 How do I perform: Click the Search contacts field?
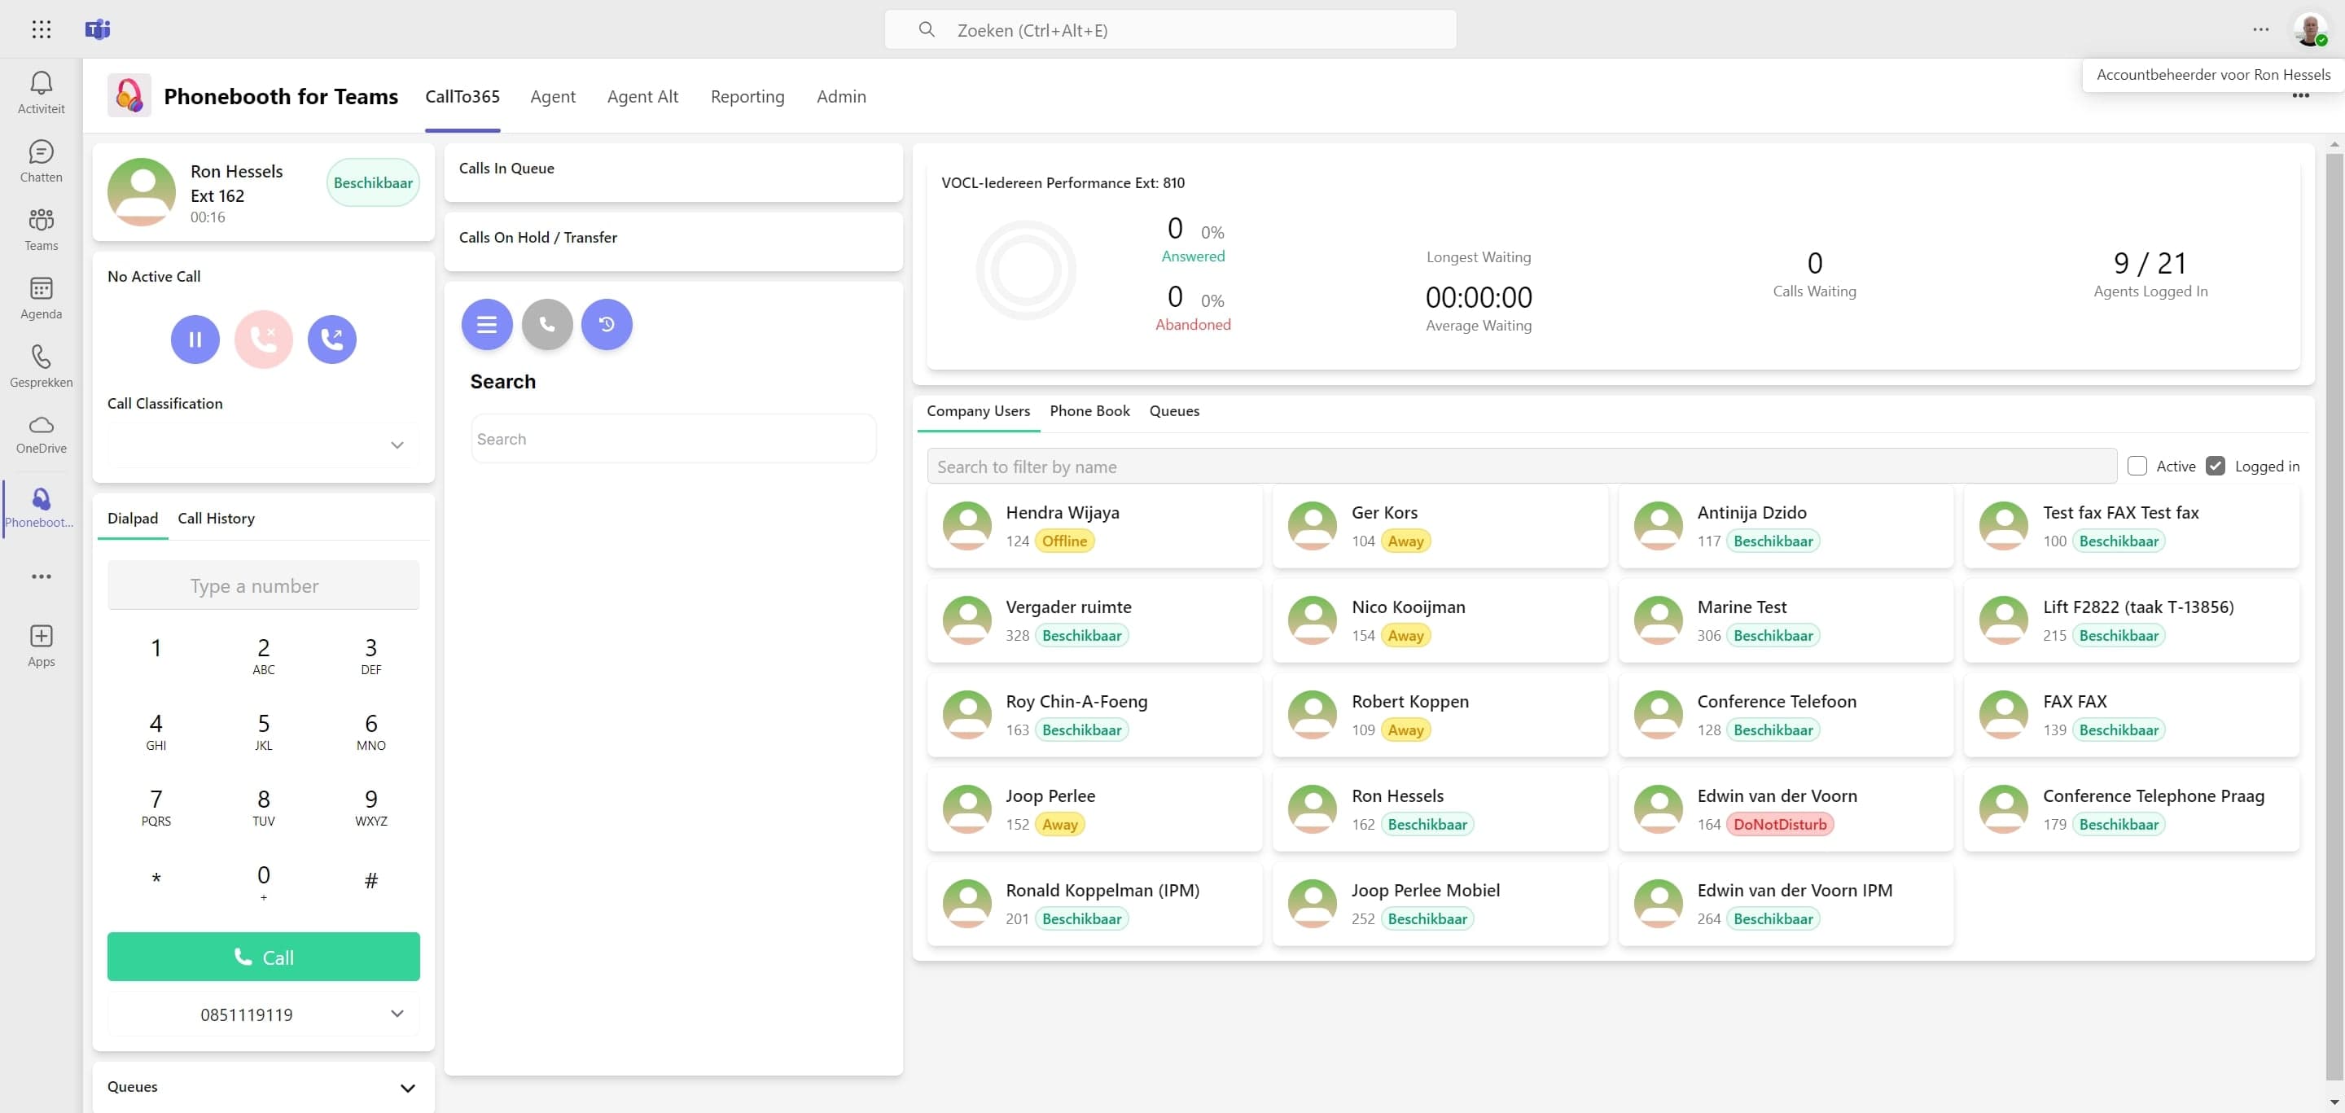click(673, 439)
